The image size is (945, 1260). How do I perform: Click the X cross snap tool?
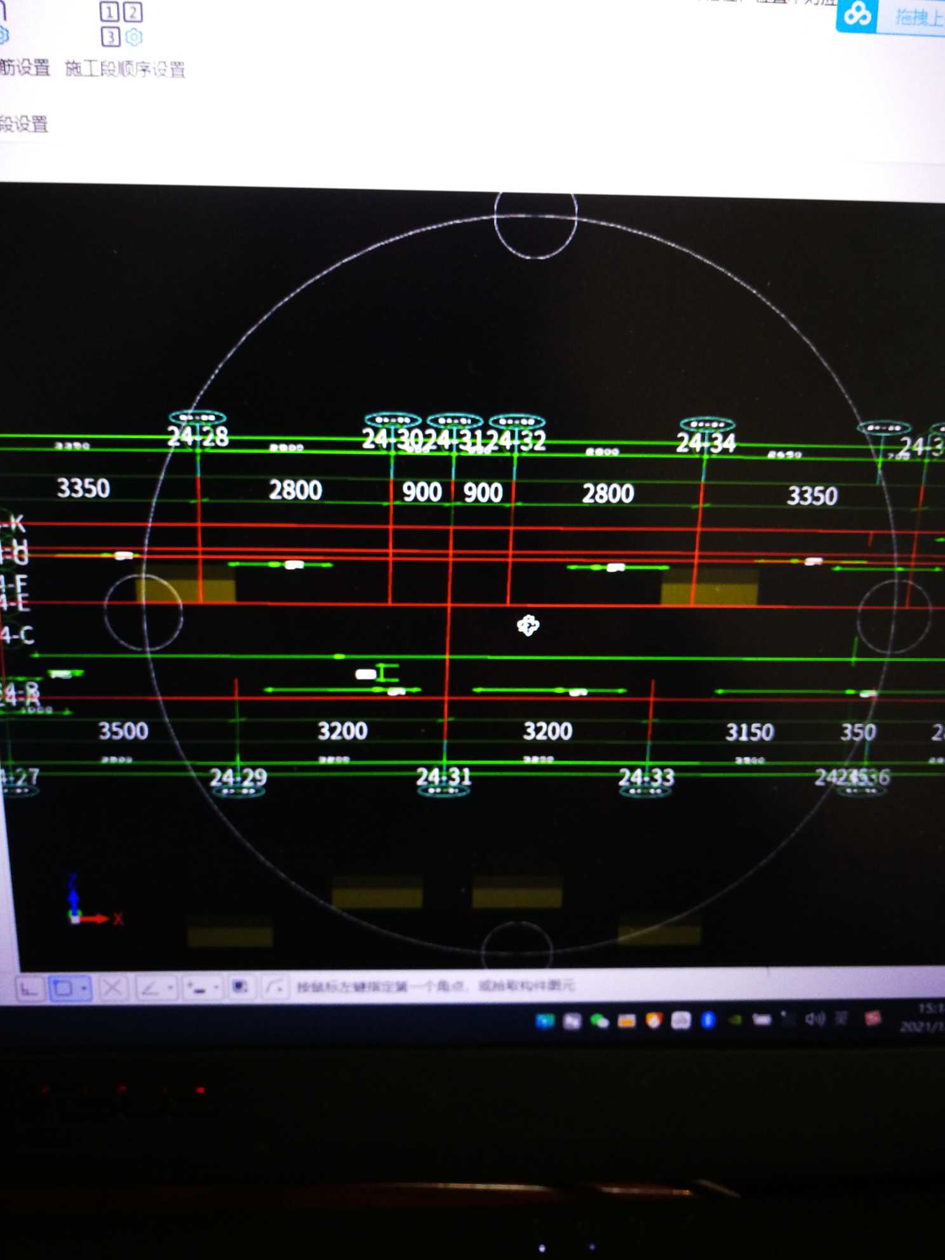pos(113,988)
